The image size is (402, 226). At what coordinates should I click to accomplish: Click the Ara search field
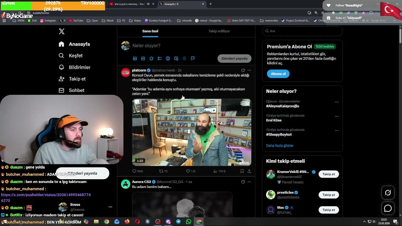302,31
